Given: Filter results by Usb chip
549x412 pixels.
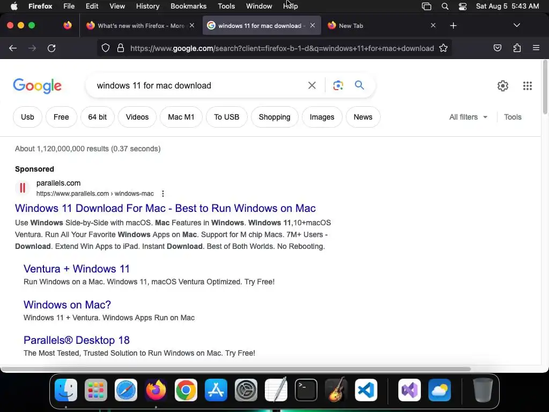Looking at the screenshot, I should point(27,117).
